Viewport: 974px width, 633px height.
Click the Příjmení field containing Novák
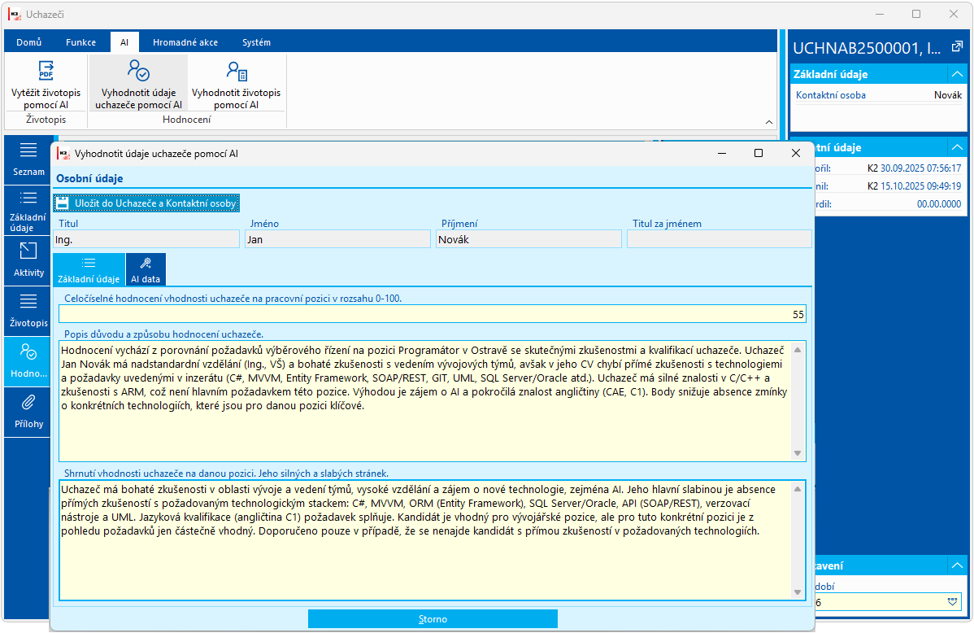point(528,239)
